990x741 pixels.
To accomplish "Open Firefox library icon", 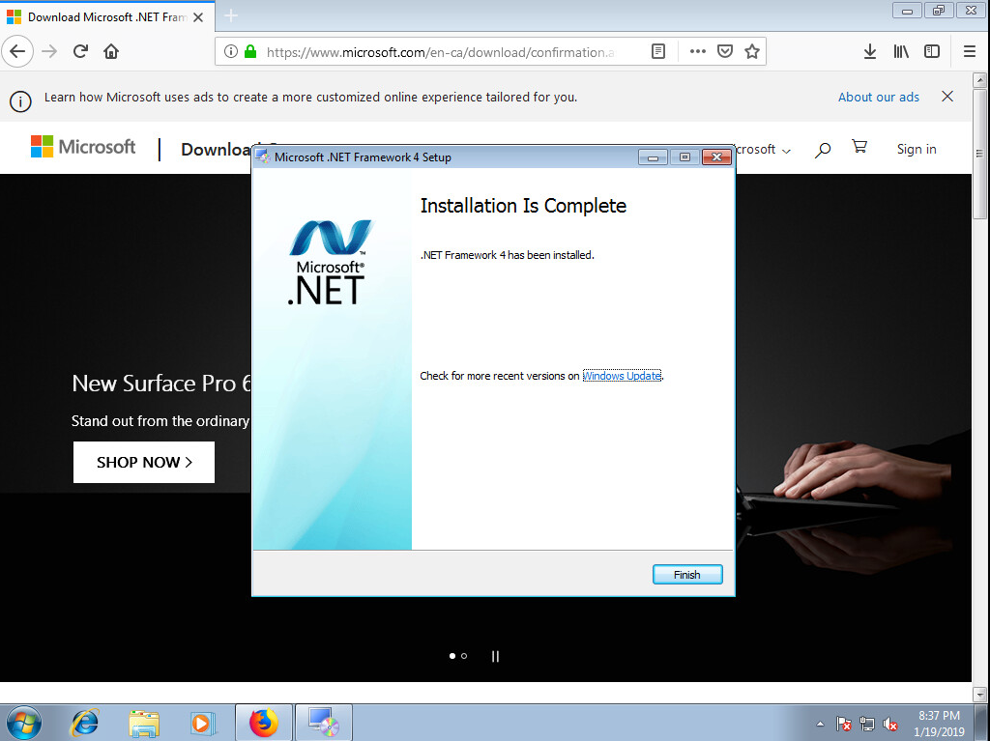I will coord(901,51).
